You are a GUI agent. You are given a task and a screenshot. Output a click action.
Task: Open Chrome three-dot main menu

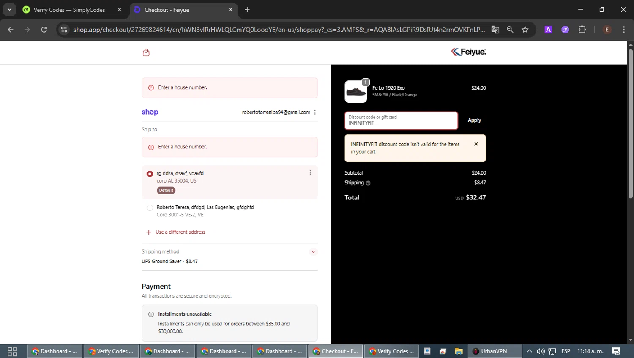[624, 30]
